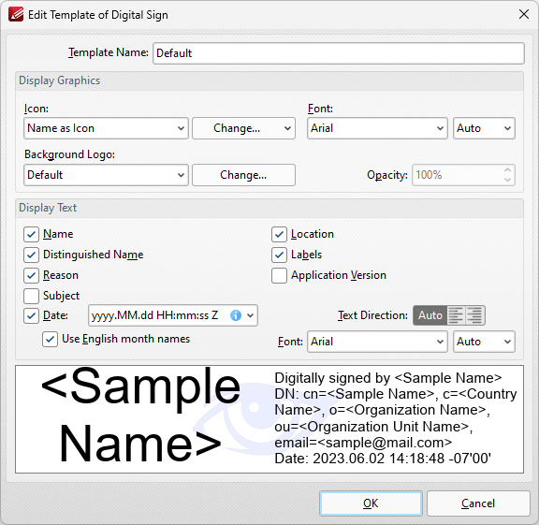This screenshot has width=539, height=525.
Task: Click the PDF editor app icon in title bar
Action: (16, 15)
